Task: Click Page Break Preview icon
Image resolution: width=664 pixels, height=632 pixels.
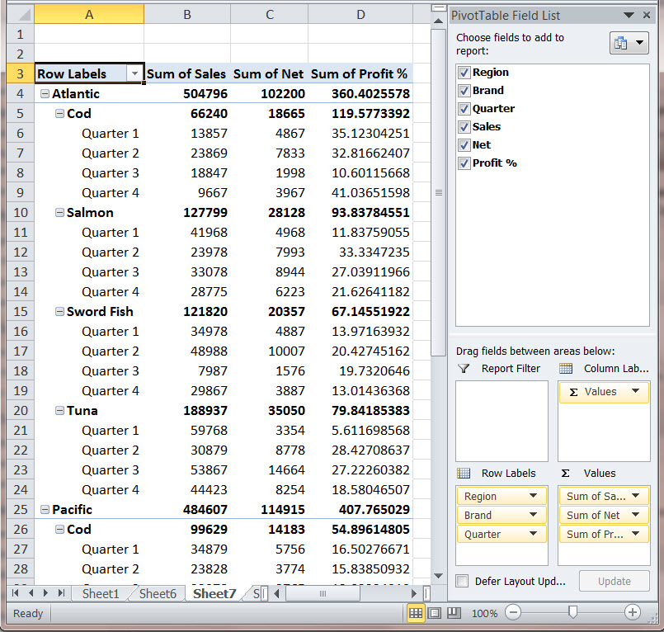Action: point(452,613)
